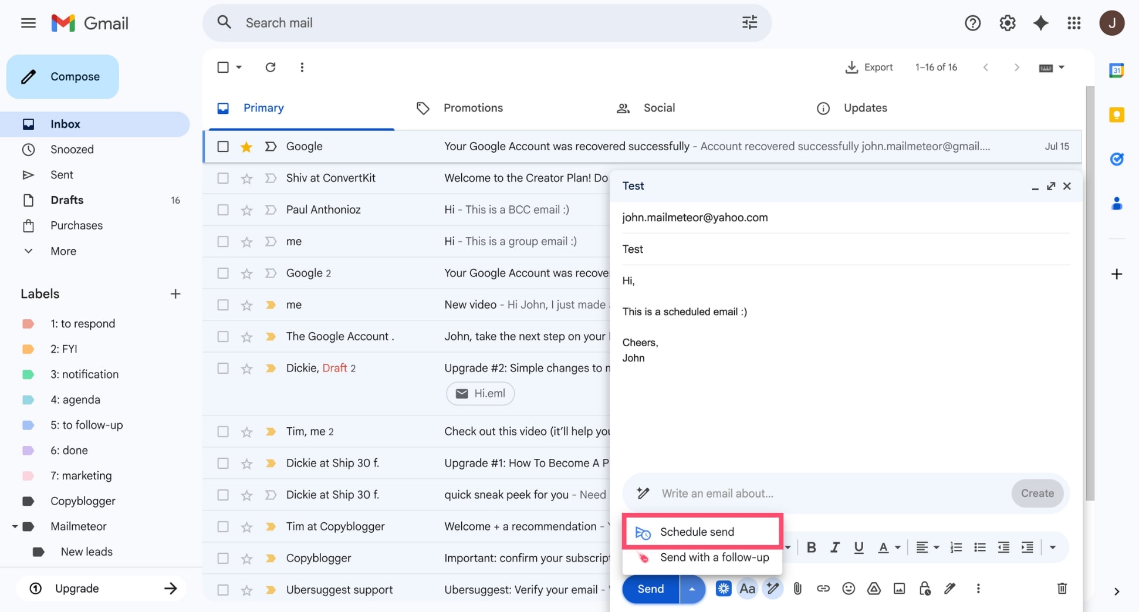Choose Schedule send from the menu

tap(697, 532)
